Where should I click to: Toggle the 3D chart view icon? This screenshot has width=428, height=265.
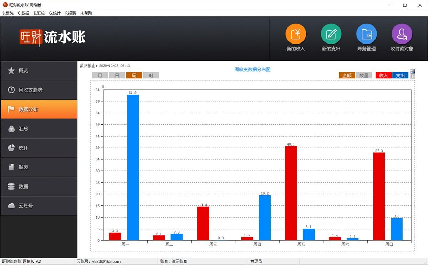pyautogui.click(x=412, y=76)
